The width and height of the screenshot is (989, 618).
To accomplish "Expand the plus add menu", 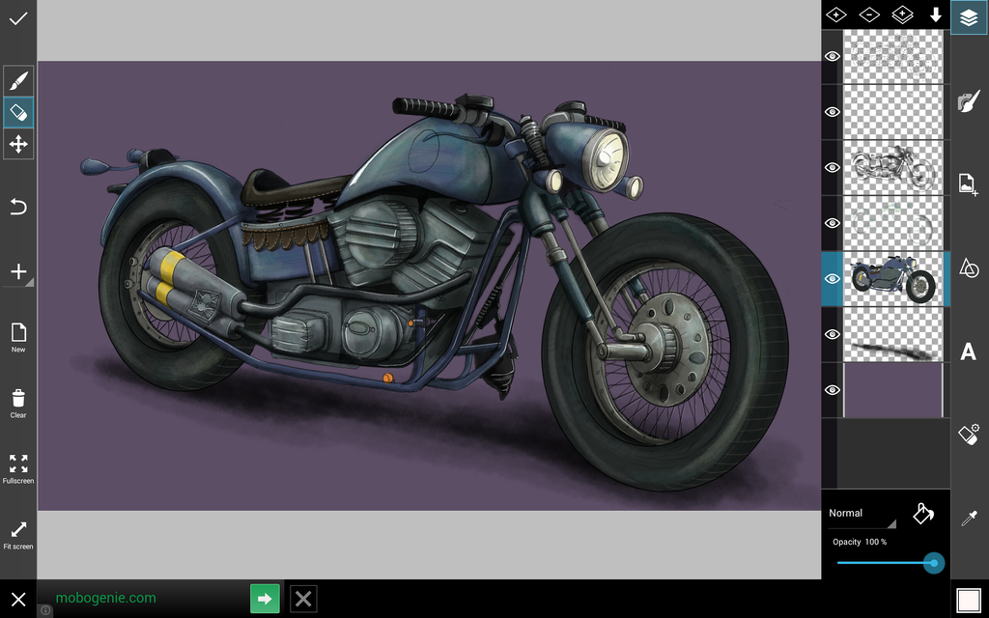I will tap(18, 271).
